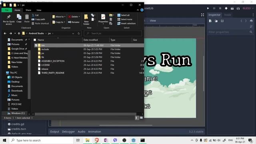The height and width of the screenshot is (144, 256).
Task: Open the View menu in Godot viewport
Action: coord(153,21)
